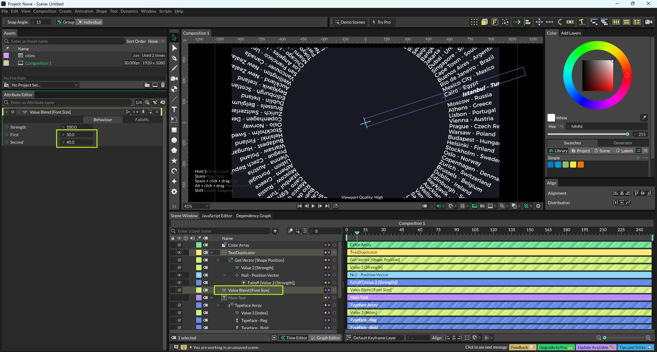
Task: Enable Individual snap mode
Action: click(x=90, y=22)
